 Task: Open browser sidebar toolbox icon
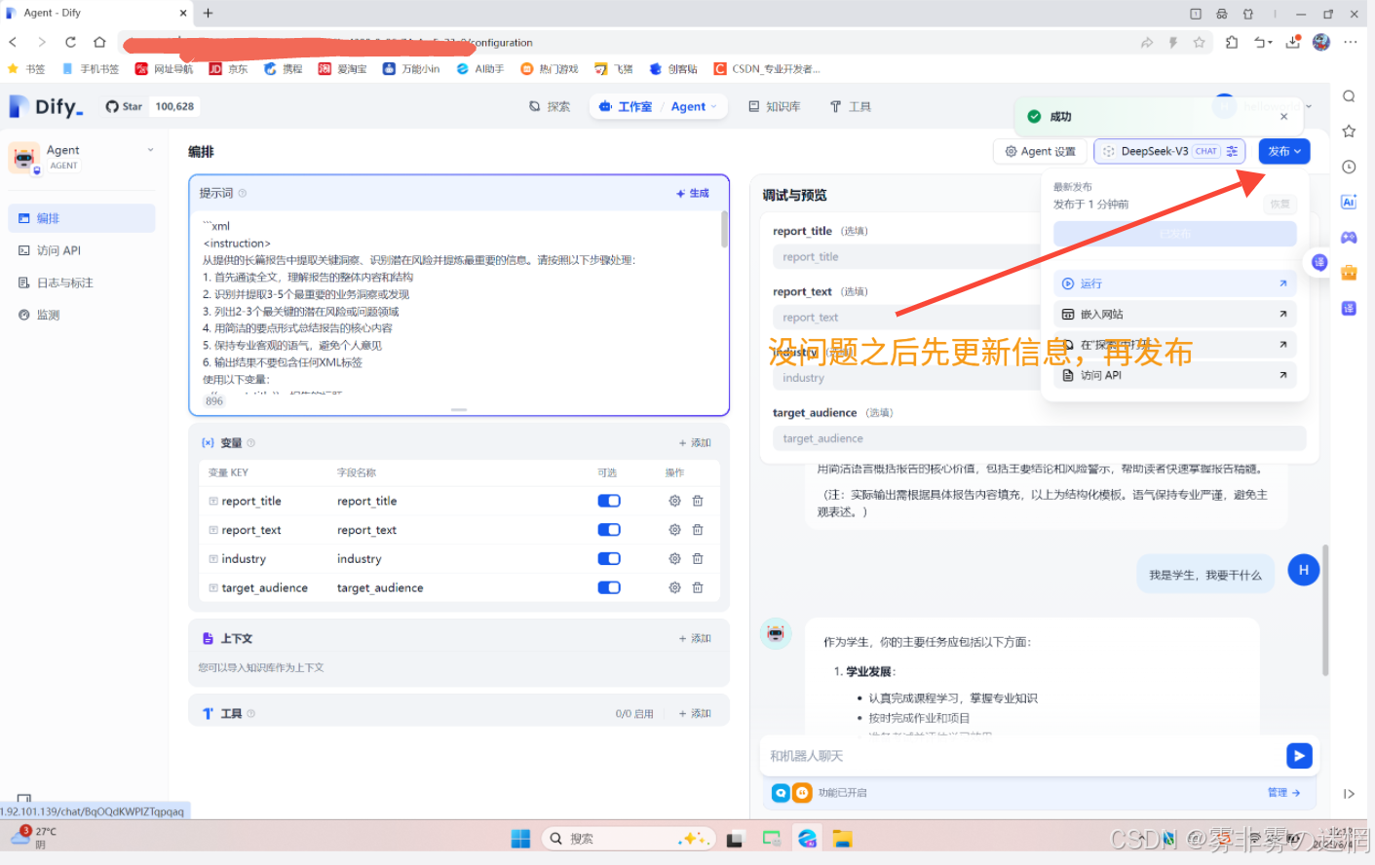(x=1349, y=273)
